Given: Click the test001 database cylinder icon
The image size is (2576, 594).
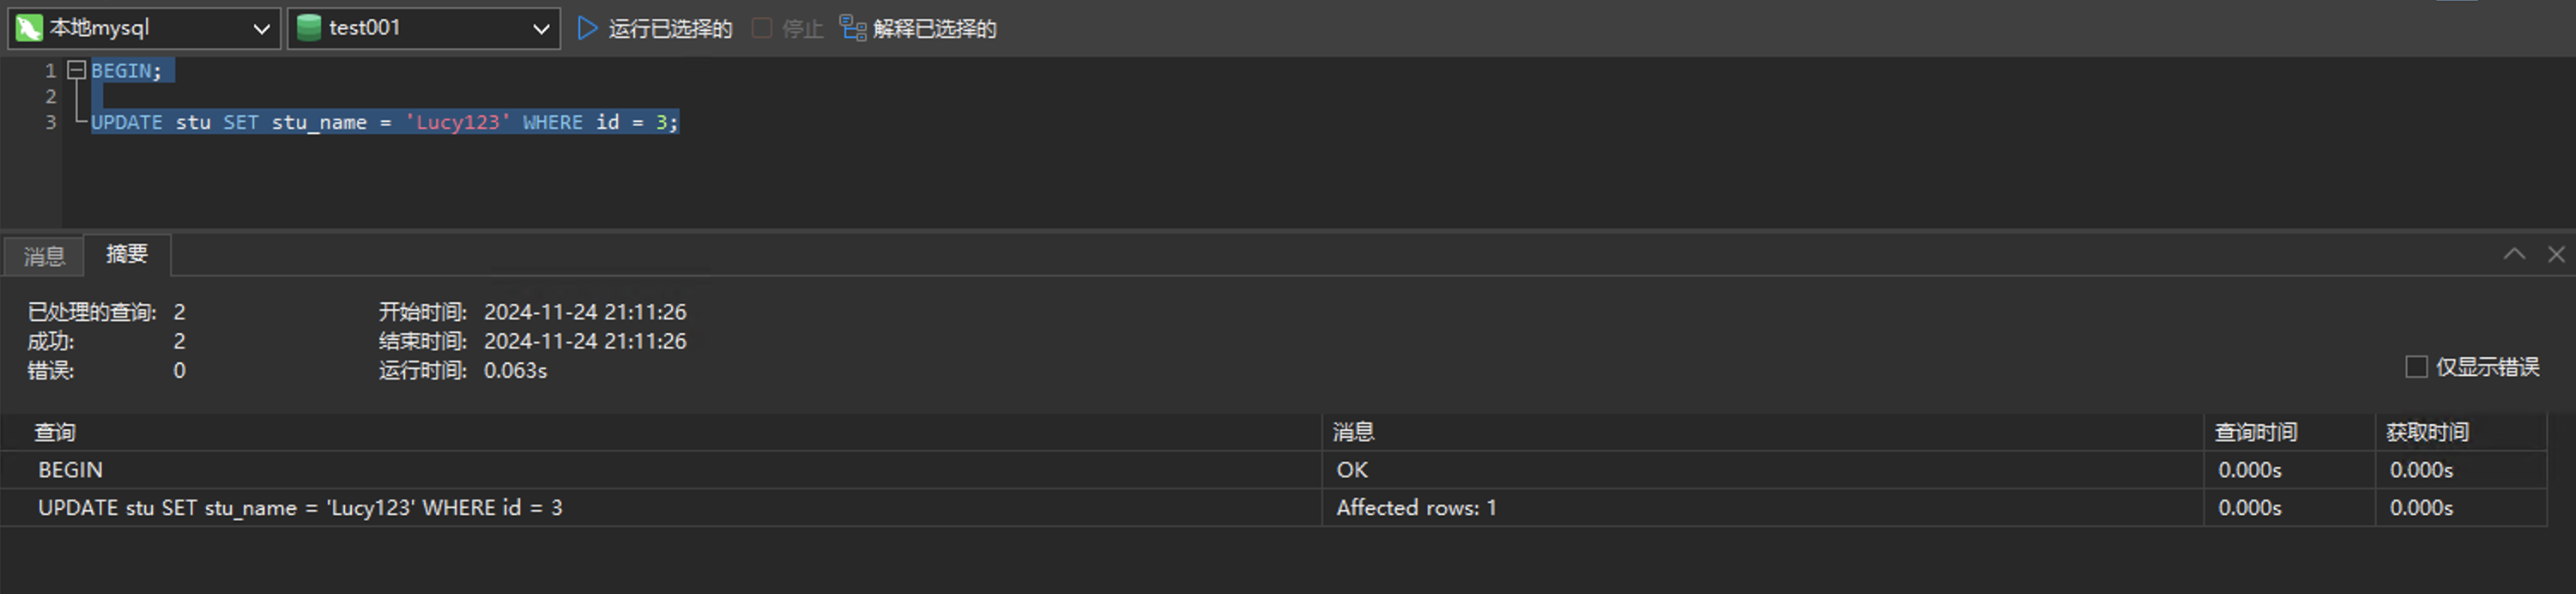Looking at the screenshot, I should [309, 28].
